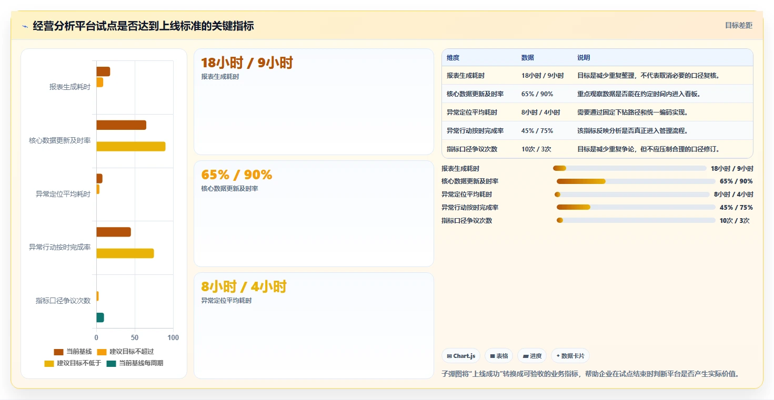Click table value 10次 / 3次
The width and height of the screenshot is (774, 400).
click(x=537, y=149)
